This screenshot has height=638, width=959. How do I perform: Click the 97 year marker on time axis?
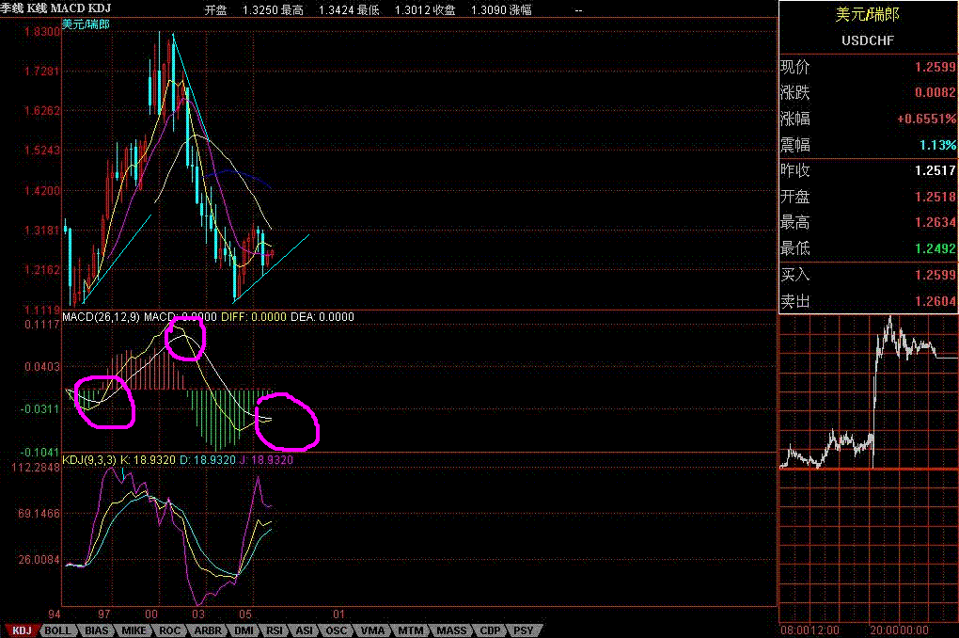pyautogui.click(x=104, y=614)
